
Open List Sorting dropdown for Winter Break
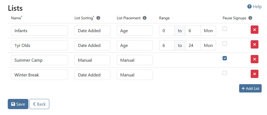click(92, 75)
